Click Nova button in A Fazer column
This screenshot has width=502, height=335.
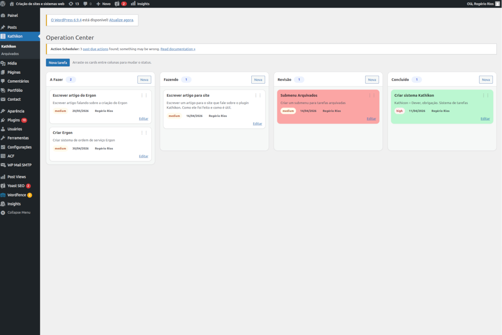coord(144,80)
